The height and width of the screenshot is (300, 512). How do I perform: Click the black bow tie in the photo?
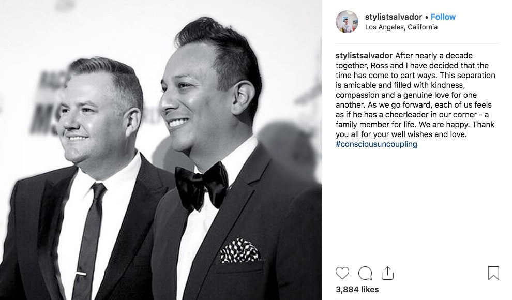(x=201, y=185)
